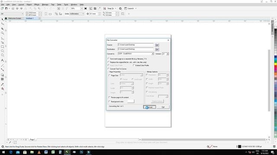Select the Color Eyedropper tool
Screen dimensions: 277x155
tap(3, 84)
